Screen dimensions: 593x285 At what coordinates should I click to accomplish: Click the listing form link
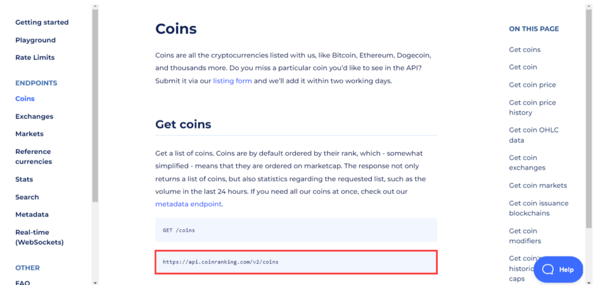click(x=232, y=81)
